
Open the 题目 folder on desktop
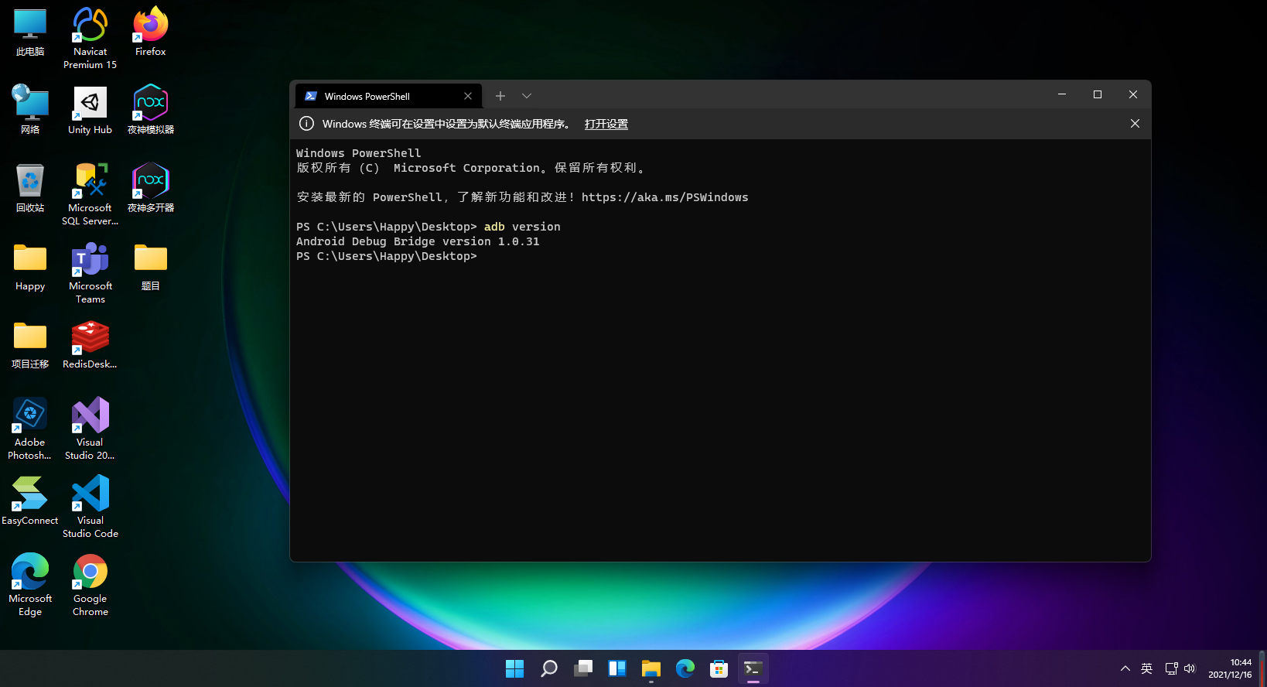tap(151, 266)
